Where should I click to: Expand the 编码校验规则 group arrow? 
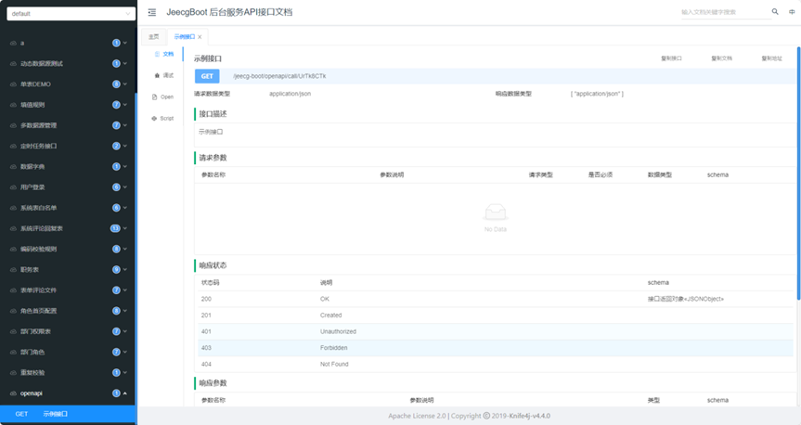coord(124,250)
